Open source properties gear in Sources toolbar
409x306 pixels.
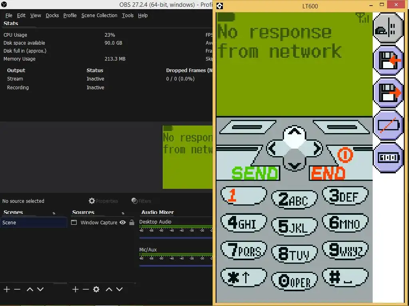pyautogui.click(x=96, y=289)
